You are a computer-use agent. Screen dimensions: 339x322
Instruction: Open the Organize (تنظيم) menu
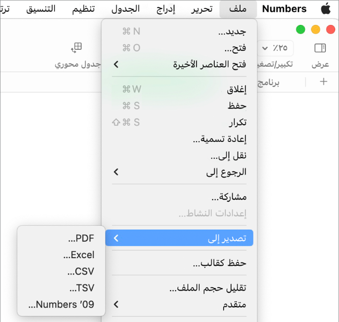83,8
